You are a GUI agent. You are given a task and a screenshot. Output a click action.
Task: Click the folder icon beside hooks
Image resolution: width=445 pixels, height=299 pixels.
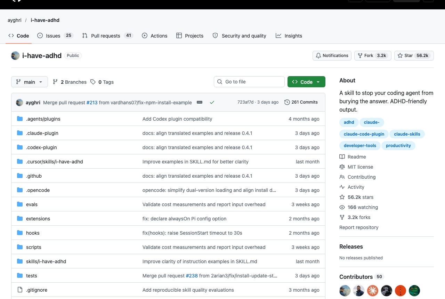(20, 233)
